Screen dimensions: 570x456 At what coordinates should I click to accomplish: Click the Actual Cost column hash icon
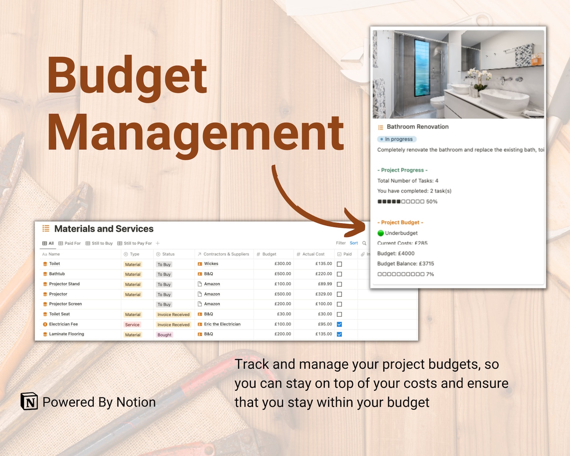(298, 254)
